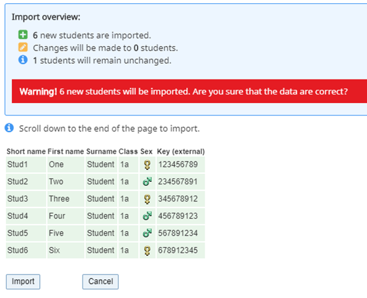Click the Import button
367x298 pixels.
23,282
